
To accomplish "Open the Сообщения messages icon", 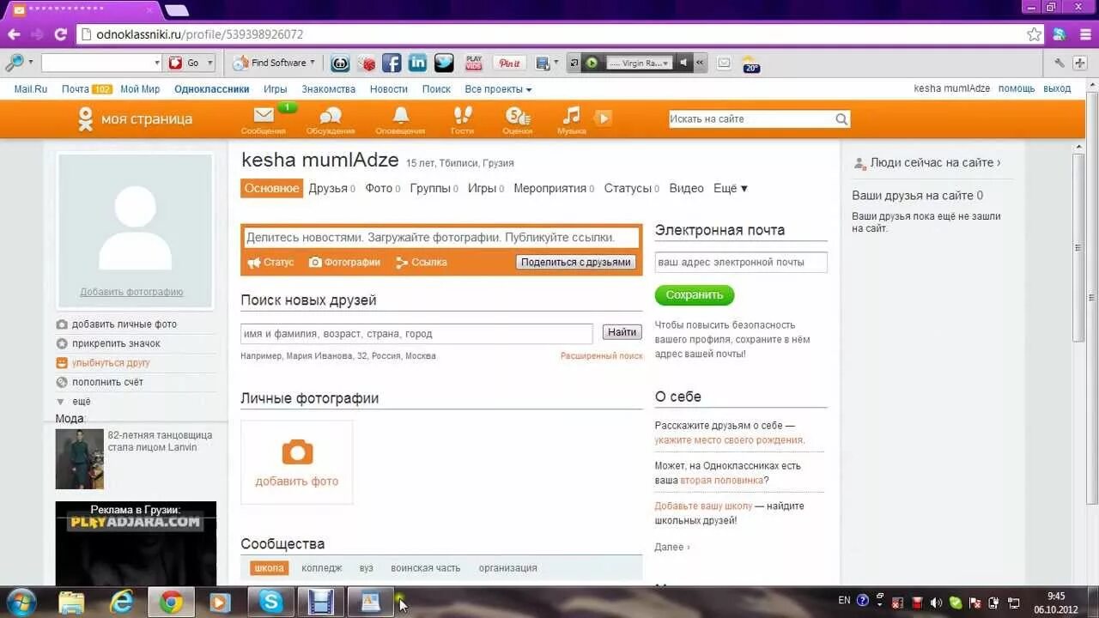I will click(263, 118).
